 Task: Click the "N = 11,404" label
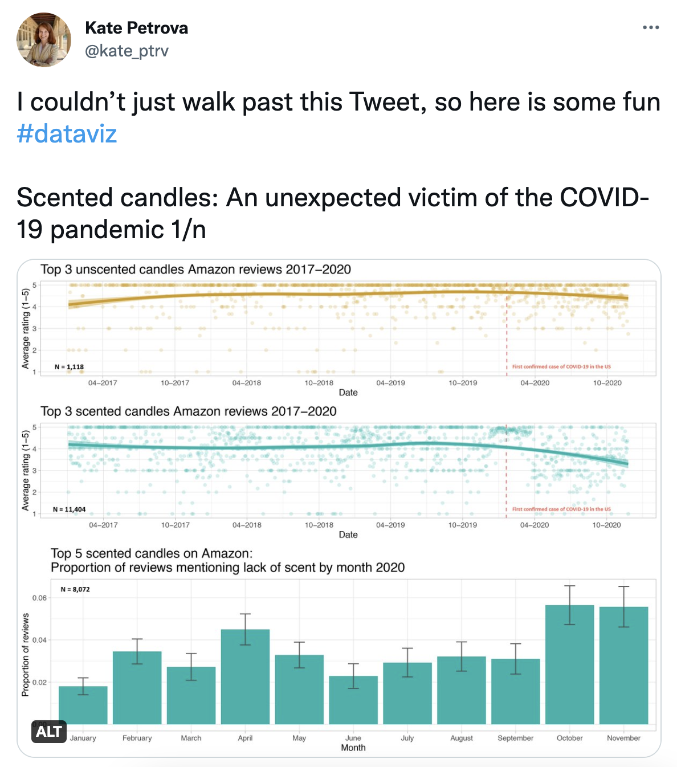[x=69, y=509]
